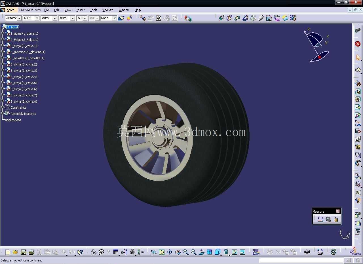Click the Print icon in the bottom toolbar
Screen dimensions: 363x264
(x=31, y=252)
